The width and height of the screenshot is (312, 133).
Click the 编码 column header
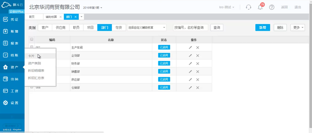point(52,40)
